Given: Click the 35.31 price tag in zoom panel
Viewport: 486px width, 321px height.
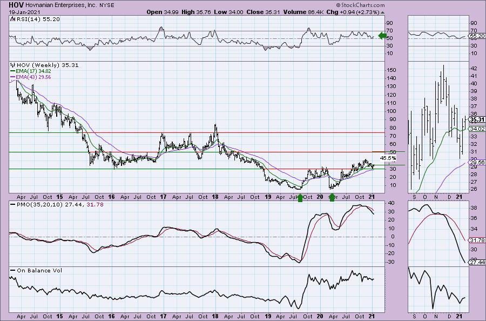Looking at the screenshot, I should coord(477,120).
